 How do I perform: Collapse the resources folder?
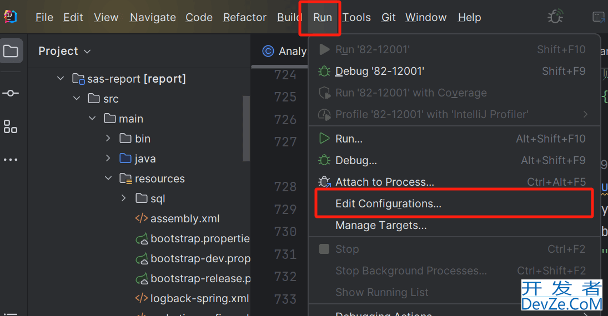108,179
